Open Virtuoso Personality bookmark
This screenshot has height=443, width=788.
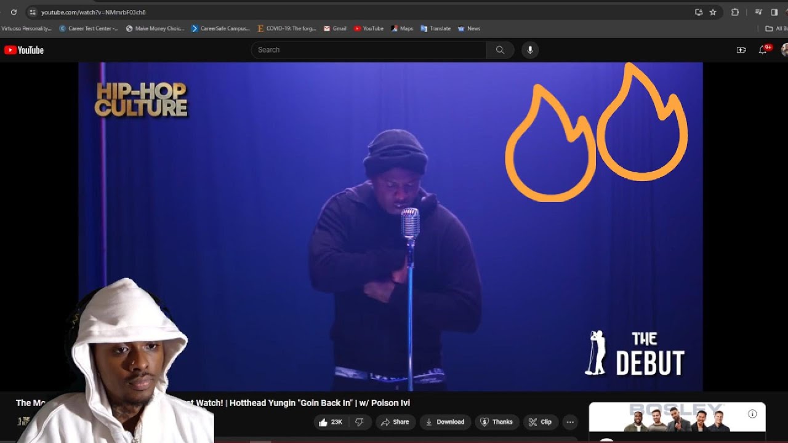point(26,28)
